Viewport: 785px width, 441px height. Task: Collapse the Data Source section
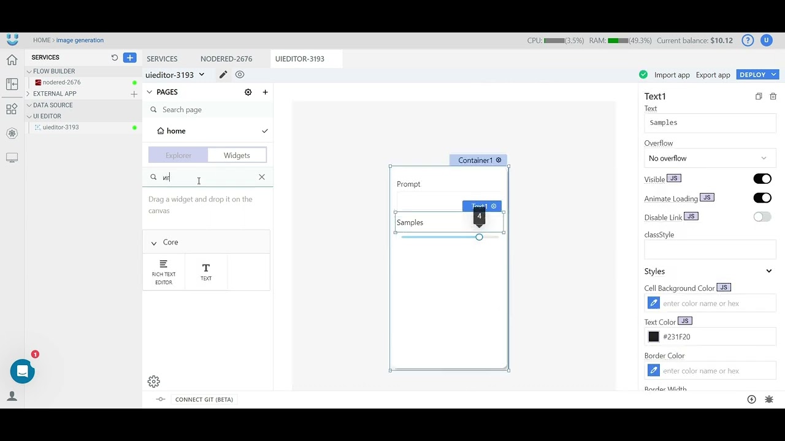coord(29,105)
